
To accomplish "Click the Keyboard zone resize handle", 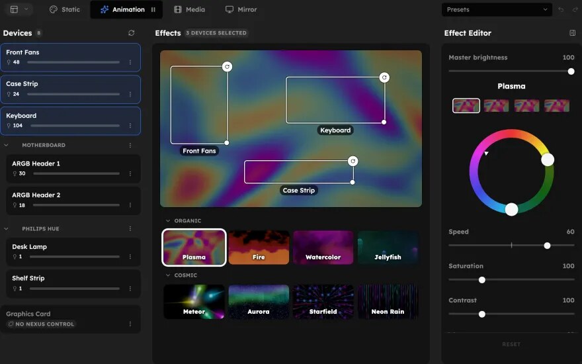I will click(384, 122).
